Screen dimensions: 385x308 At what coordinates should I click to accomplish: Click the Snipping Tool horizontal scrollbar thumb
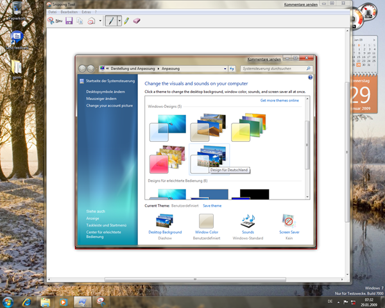click(195, 280)
